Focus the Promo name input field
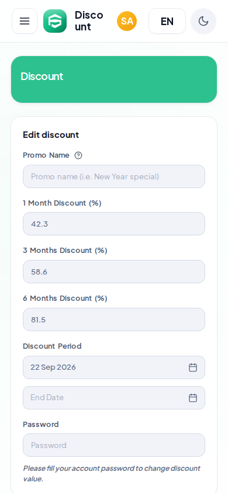 114,176
